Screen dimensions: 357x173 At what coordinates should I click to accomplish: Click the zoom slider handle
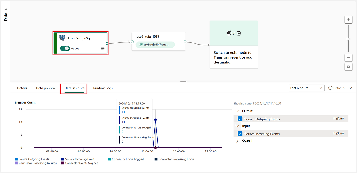348,39
